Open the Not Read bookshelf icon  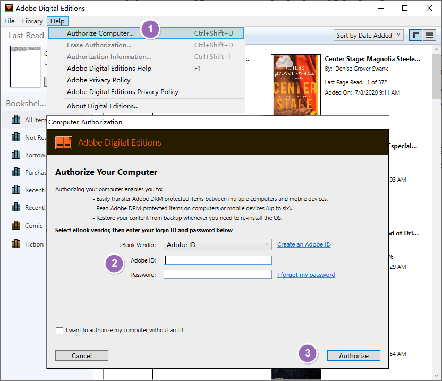coord(16,137)
